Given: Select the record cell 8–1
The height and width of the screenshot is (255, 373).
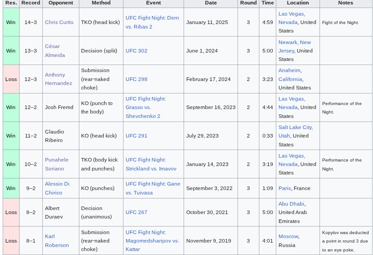Looking at the screenshot, I should [x=31, y=241].
